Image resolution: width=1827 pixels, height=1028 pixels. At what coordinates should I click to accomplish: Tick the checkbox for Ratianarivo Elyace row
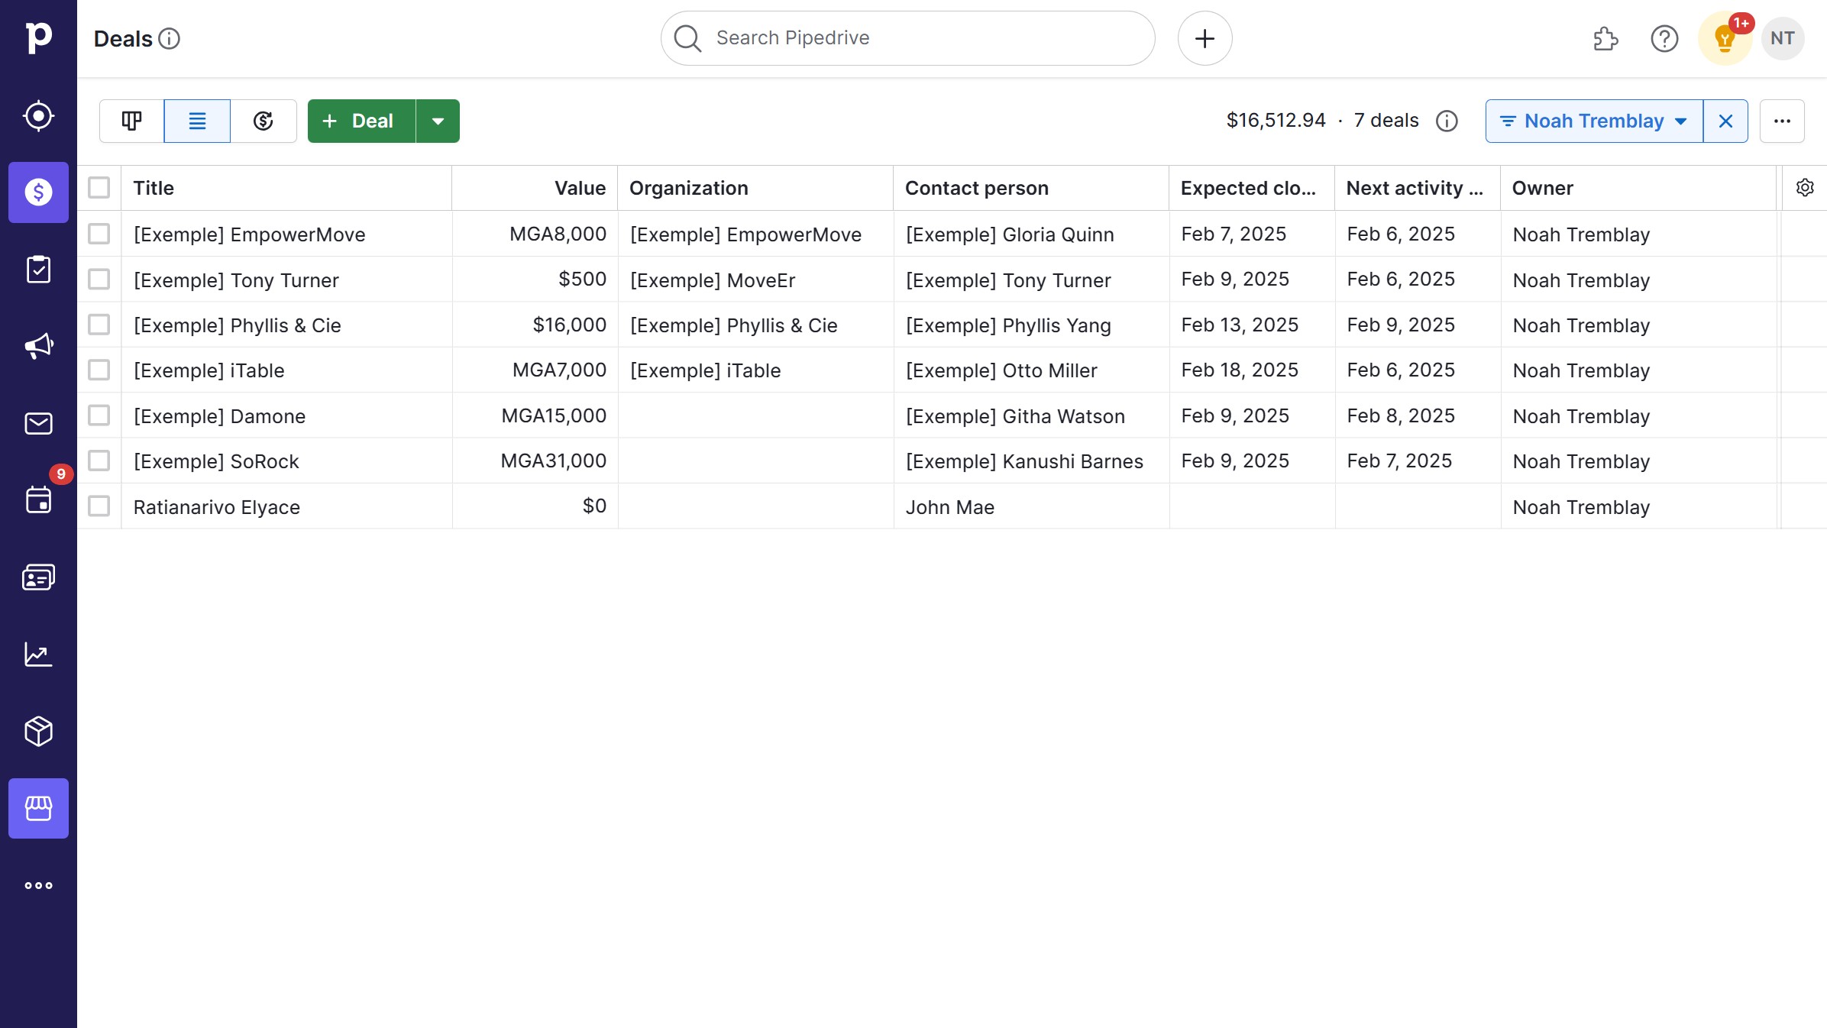[x=99, y=506]
